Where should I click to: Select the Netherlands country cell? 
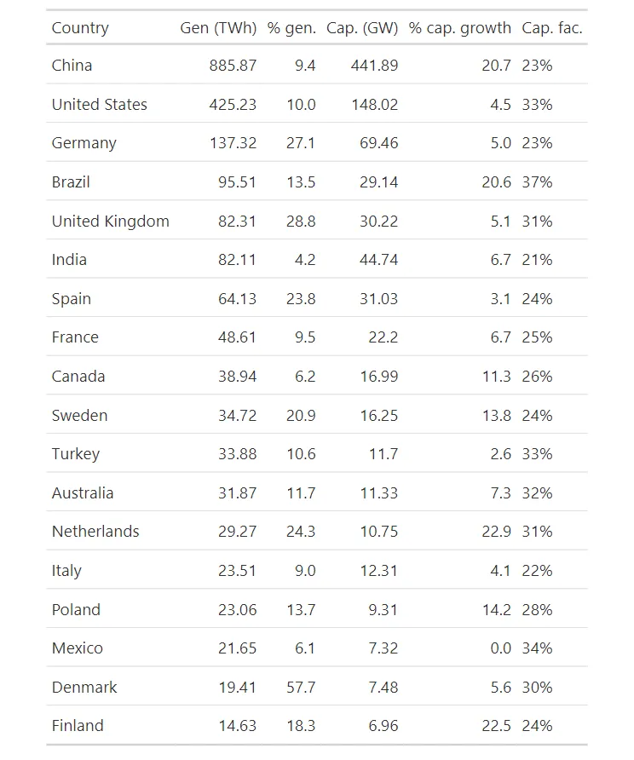click(95, 532)
